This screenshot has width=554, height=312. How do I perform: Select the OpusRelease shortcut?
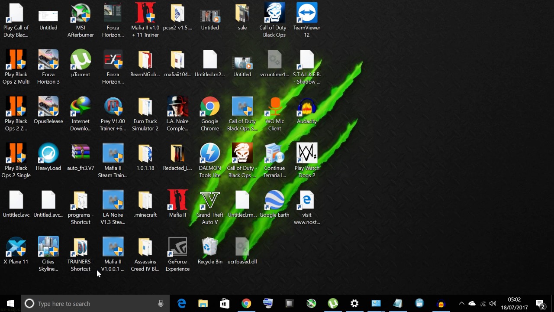tap(48, 110)
